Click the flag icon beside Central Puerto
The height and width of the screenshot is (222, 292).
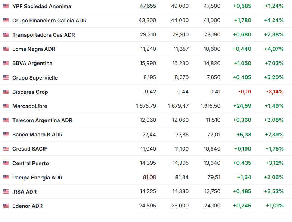pyautogui.click(x=6, y=163)
